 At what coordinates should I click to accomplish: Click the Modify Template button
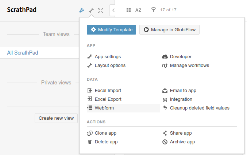pyautogui.click(x=111, y=30)
